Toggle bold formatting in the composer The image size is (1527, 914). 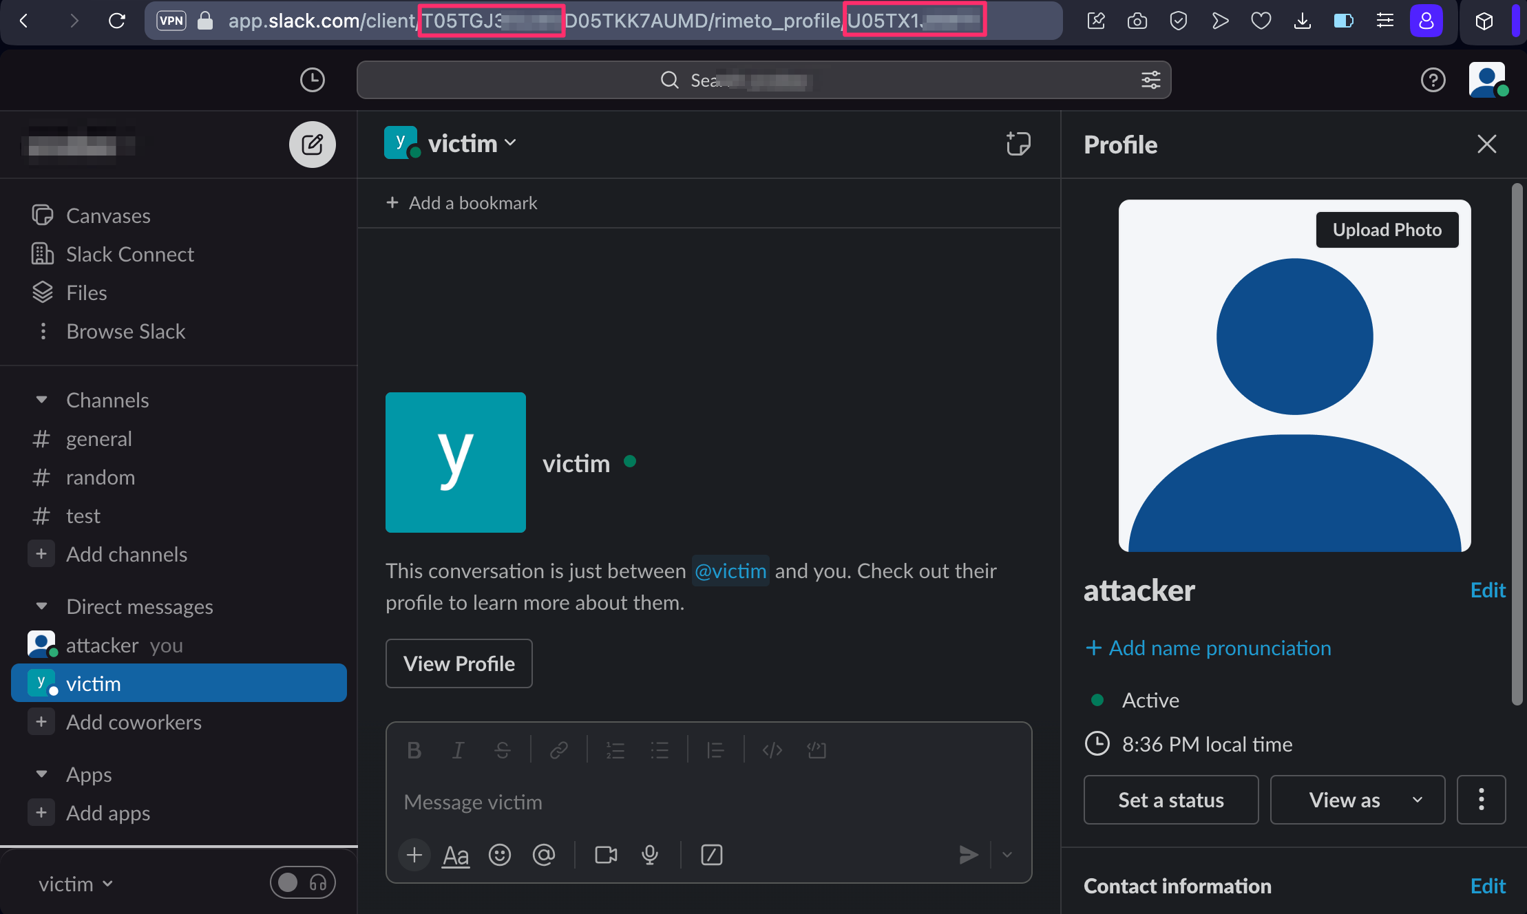point(414,750)
